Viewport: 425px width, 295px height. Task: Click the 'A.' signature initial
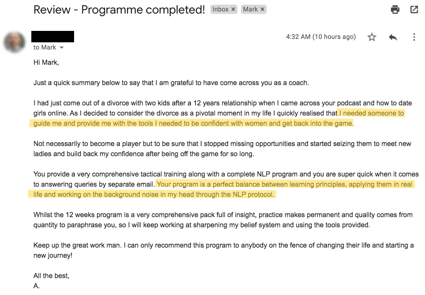pos(36,286)
